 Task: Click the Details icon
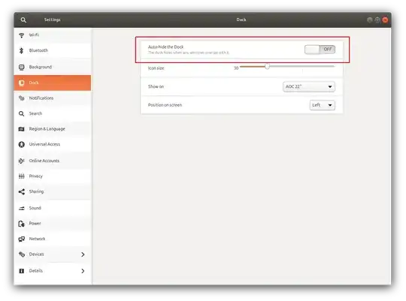(22, 271)
